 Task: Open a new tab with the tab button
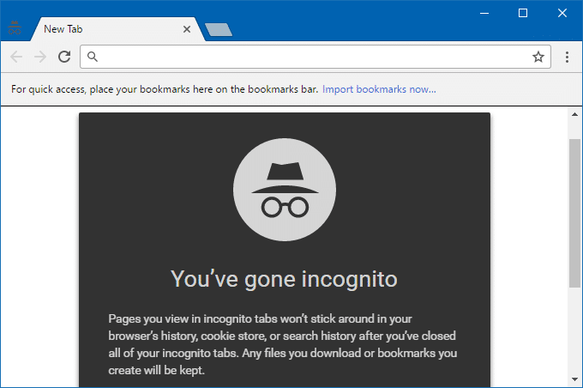[x=219, y=30]
